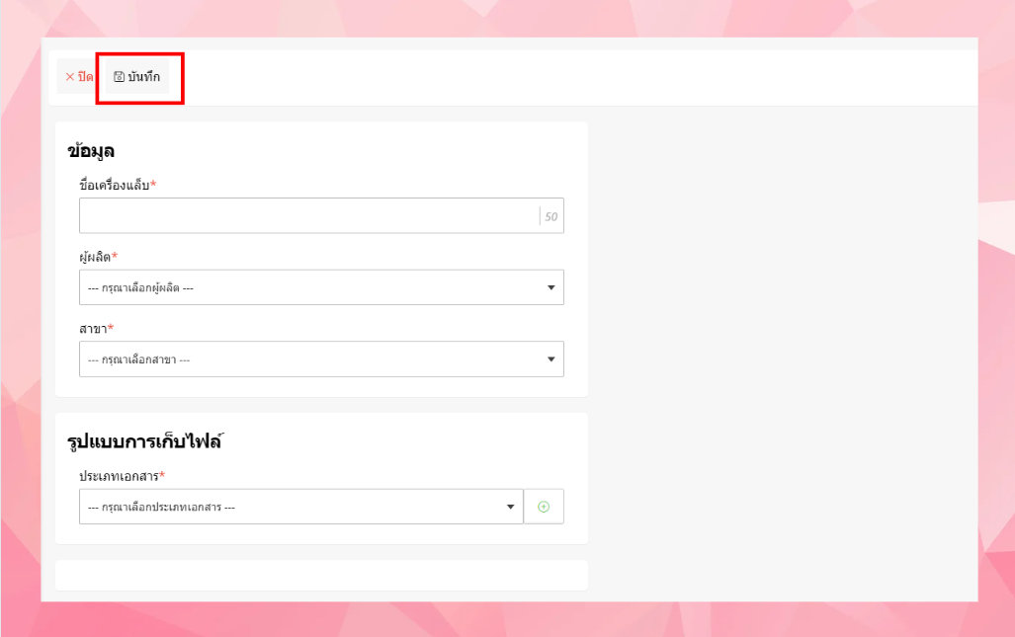Click the arrow on the ประเภทเอกสาร dropdown
The height and width of the screenshot is (637, 1015).
coord(511,507)
